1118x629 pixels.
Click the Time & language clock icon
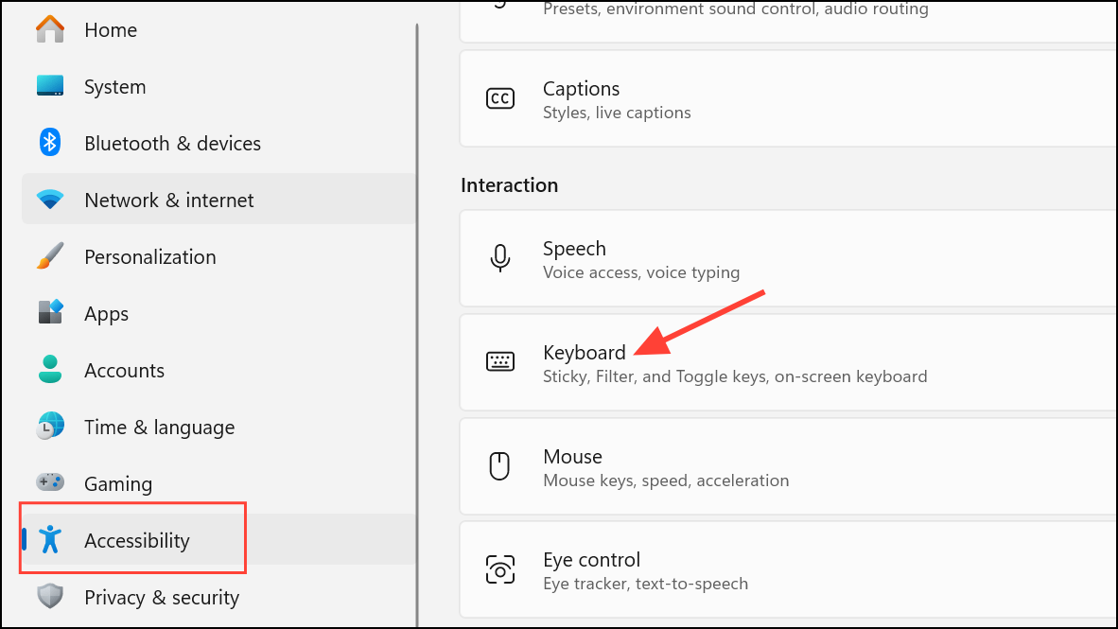click(x=49, y=427)
